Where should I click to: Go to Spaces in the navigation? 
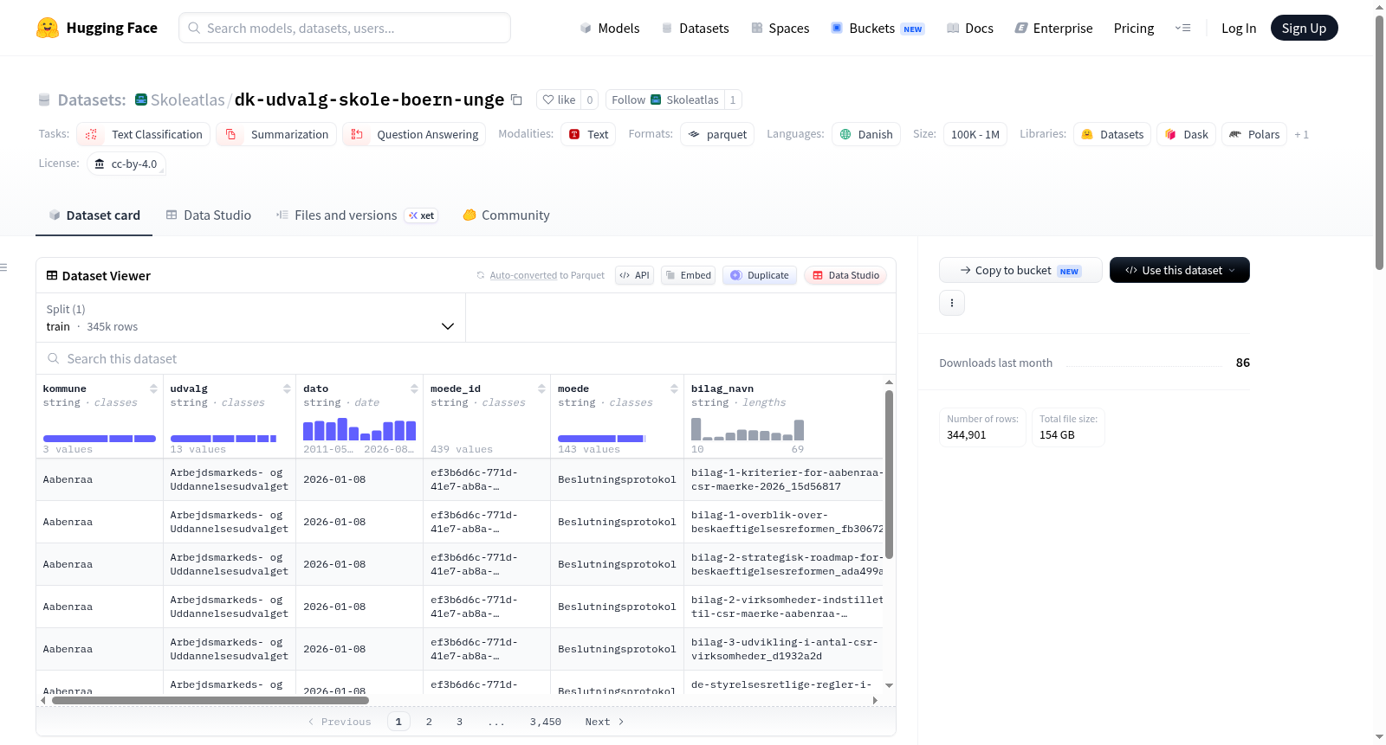coord(780,28)
